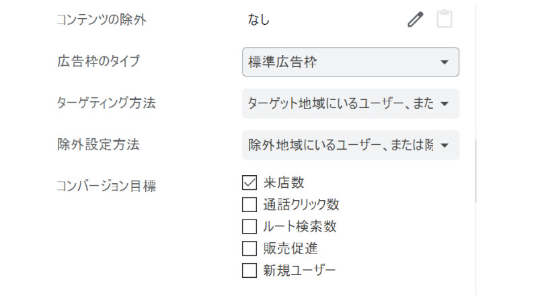The height and width of the screenshot is (302, 538).
Task: Click the 除外設定方法 label
Action: click(98, 144)
